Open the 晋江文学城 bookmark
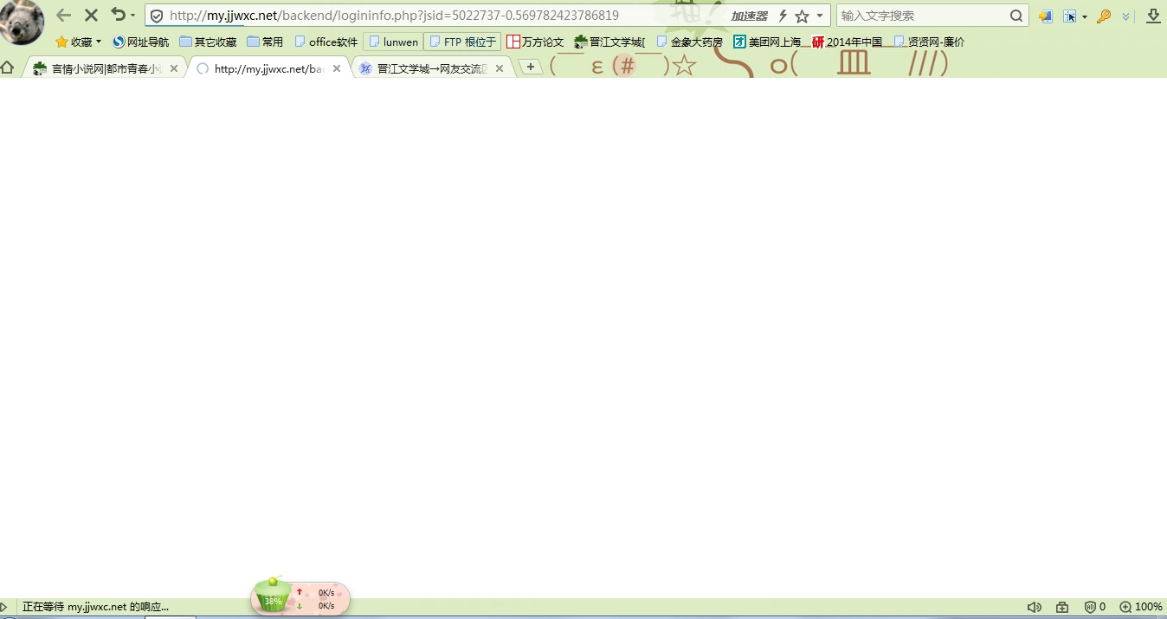Viewport: 1167px width, 619px height. [609, 42]
